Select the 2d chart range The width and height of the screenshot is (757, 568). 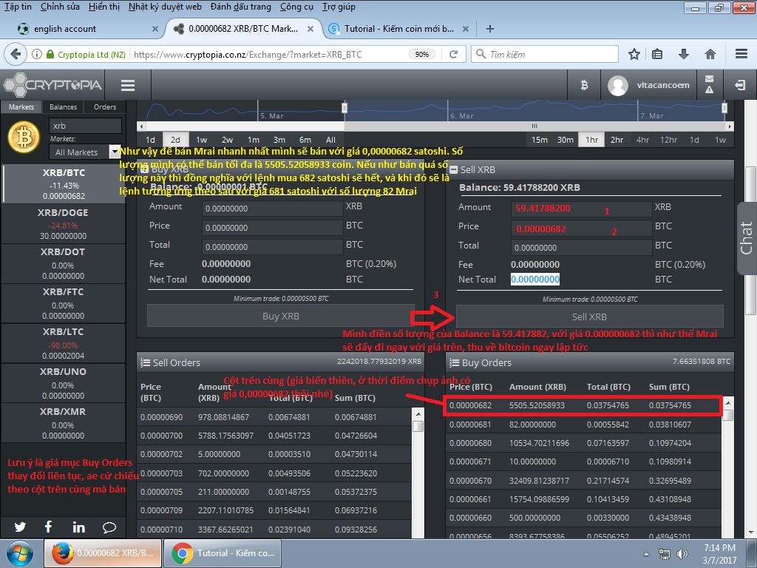pyautogui.click(x=176, y=140)
